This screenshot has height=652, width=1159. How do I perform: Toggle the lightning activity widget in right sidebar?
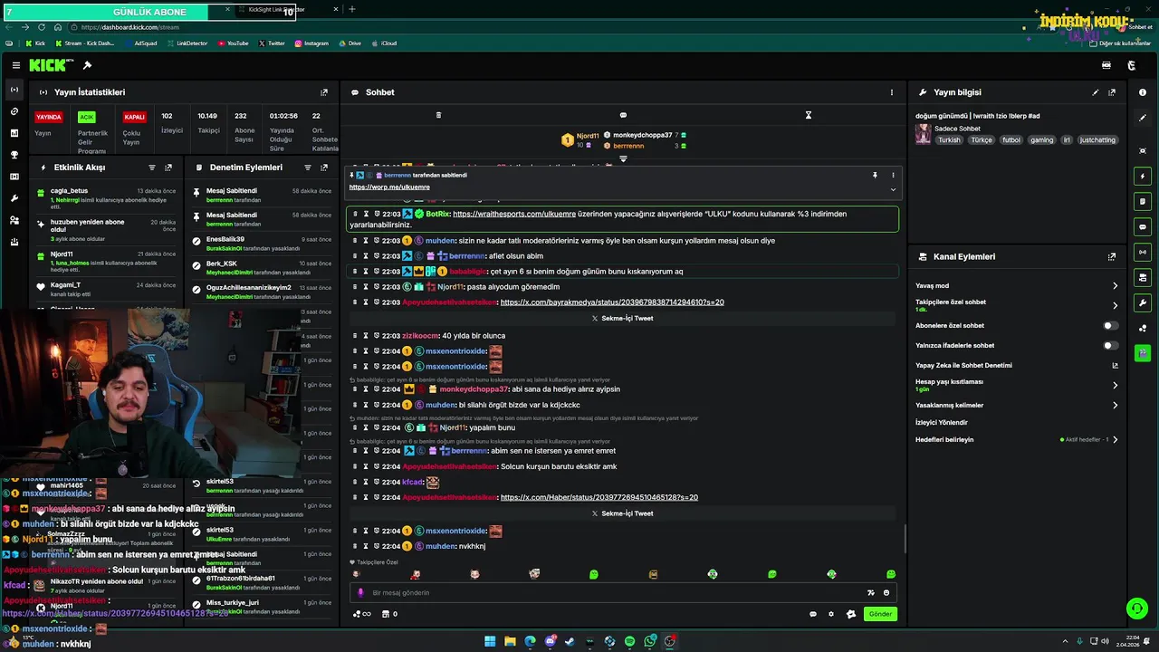[x=1143, y=176]
